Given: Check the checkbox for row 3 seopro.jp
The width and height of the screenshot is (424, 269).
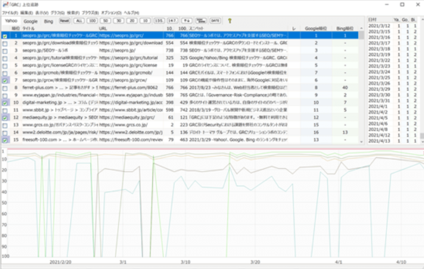Looking at the screenshot, I should [5, 51].
